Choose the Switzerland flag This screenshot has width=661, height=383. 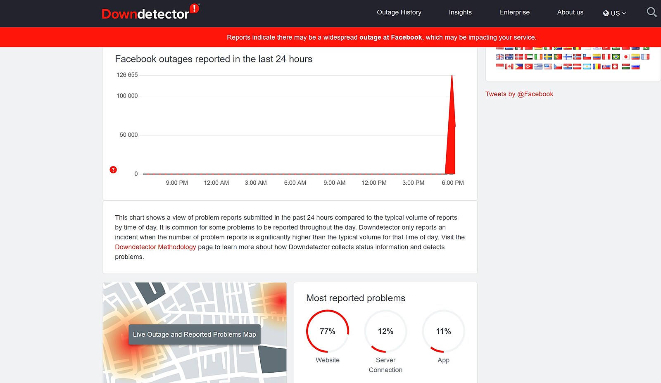[615, 67]
